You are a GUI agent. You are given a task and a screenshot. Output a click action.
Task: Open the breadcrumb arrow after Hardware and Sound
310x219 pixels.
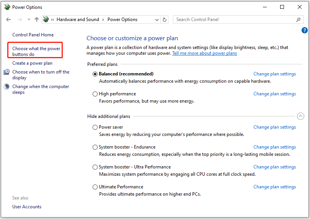point(103,20)
